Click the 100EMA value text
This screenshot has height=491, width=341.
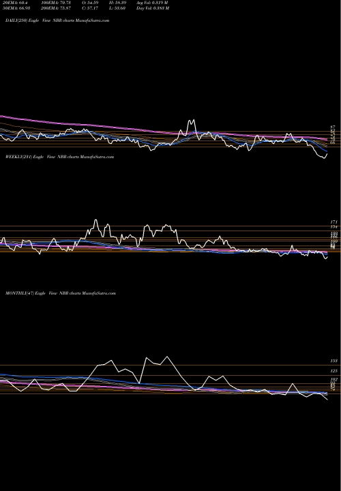(57, 3)
